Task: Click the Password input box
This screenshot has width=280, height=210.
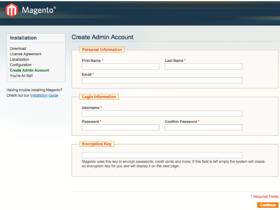Action: point(120,128)
